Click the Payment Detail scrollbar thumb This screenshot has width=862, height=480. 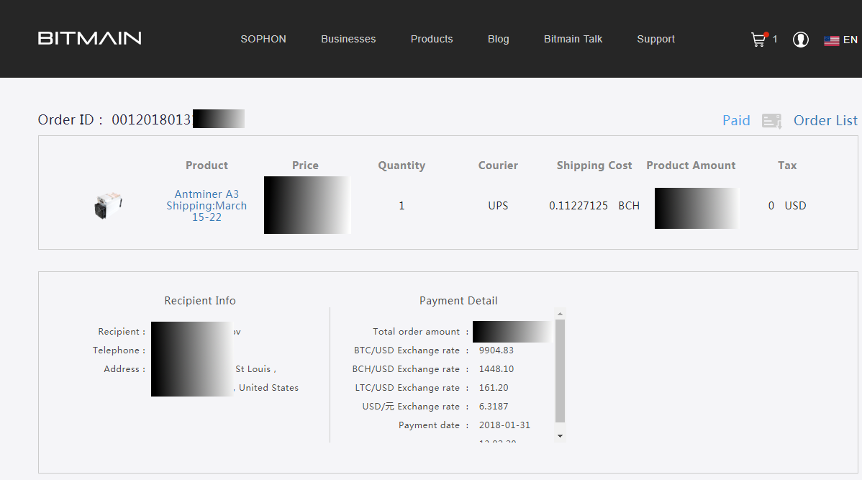tap(561, 371)
